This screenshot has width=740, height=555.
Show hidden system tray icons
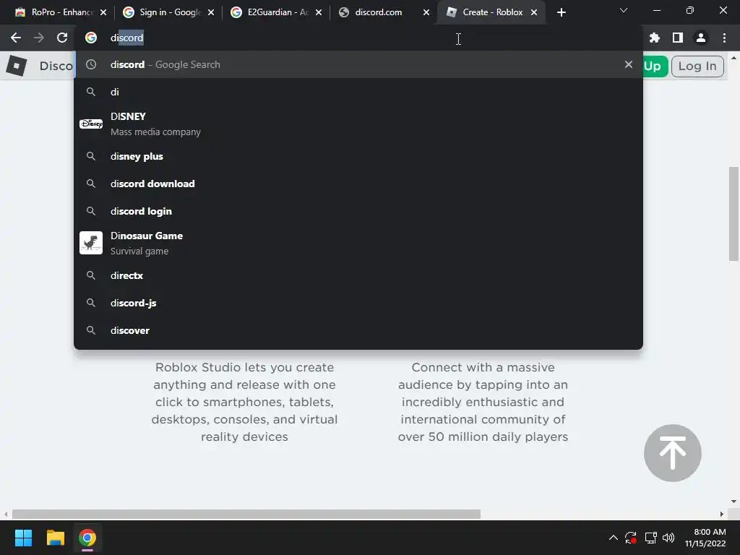613,538
